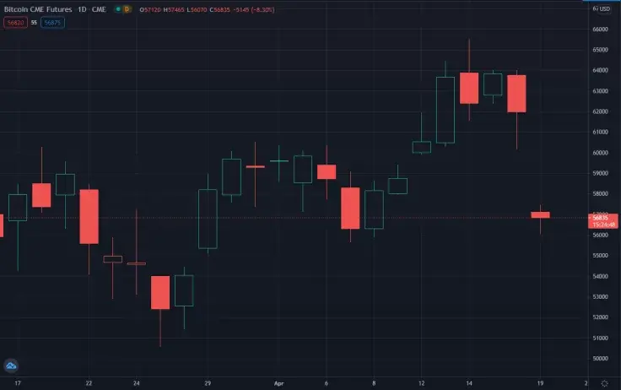Click the green market status dot
The width and height of the screenshot is (621, 390).
click(115, 9)
